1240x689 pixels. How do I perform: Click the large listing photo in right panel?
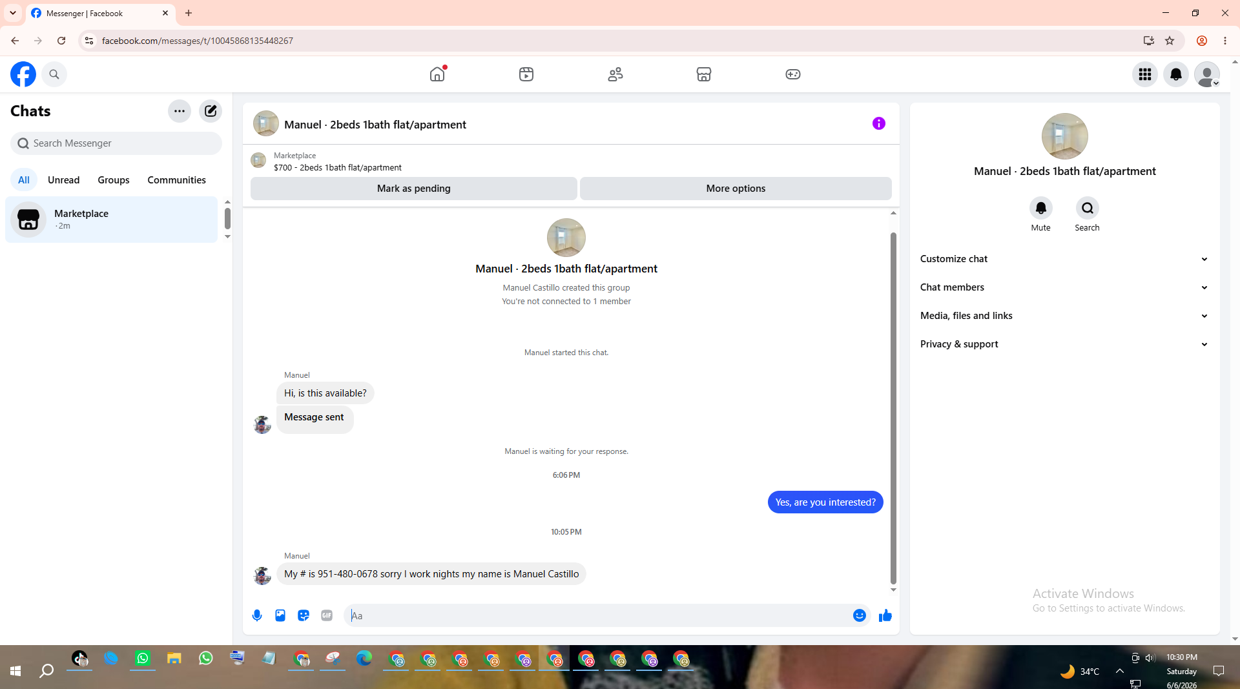pyautogui.click(x=1065, y=136)
